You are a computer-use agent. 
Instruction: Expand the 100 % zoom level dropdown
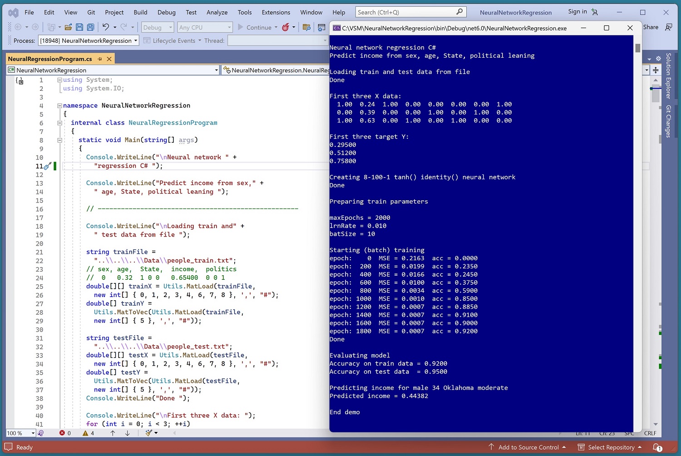pyautogui.click(x=33, y=433)
